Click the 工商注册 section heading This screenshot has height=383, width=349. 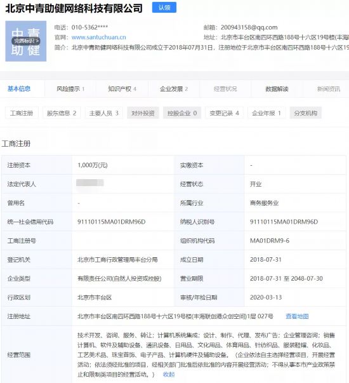point(16,144)
